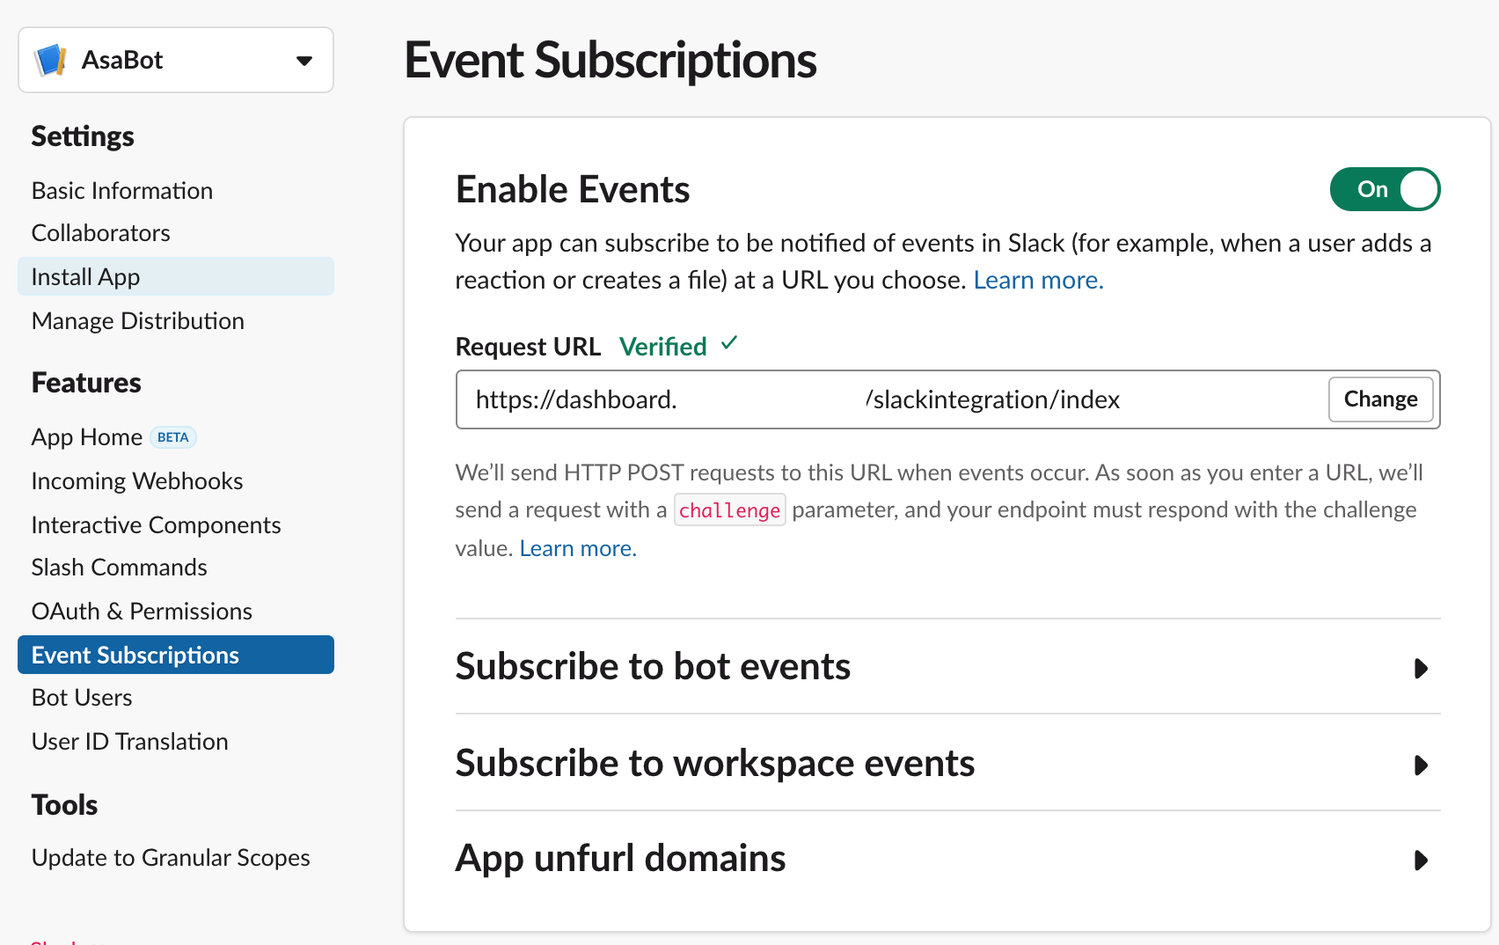The width and height of the screenshot is (1499, 945).
Task: Click the AsaBot app icon
Action: [51, 60]
